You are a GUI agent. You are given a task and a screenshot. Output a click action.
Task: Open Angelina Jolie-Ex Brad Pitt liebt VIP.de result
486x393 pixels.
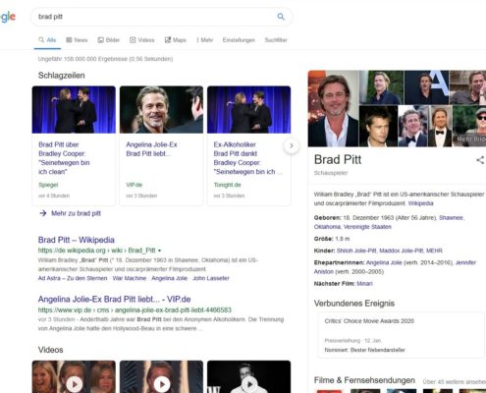click(x=114, y=299)
